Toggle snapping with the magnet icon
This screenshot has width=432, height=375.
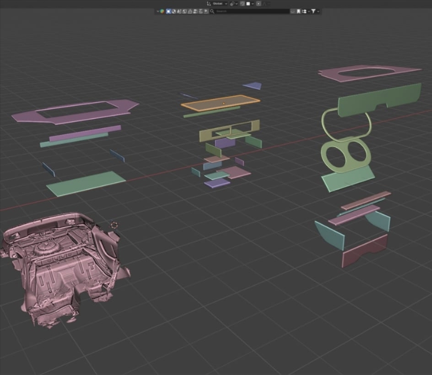(242, 4)
